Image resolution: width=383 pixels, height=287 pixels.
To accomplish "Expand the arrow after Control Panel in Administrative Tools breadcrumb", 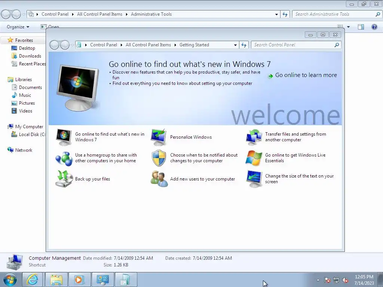I will pos(73,15).
